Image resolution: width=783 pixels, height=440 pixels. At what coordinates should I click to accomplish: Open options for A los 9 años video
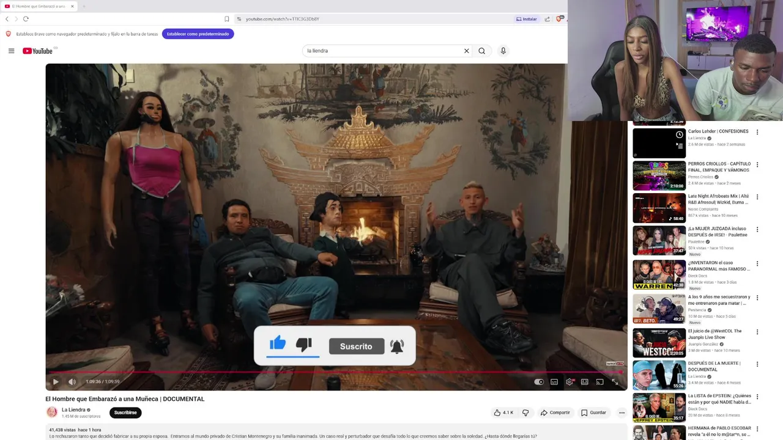click(x=757, y=298)
